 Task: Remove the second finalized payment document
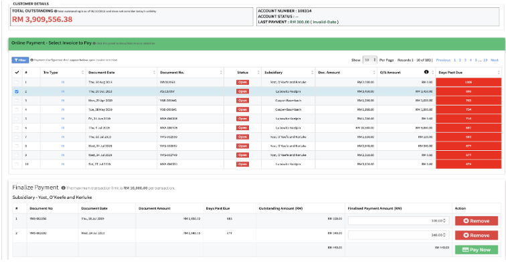pyautogui.click(x=477, y=236)
